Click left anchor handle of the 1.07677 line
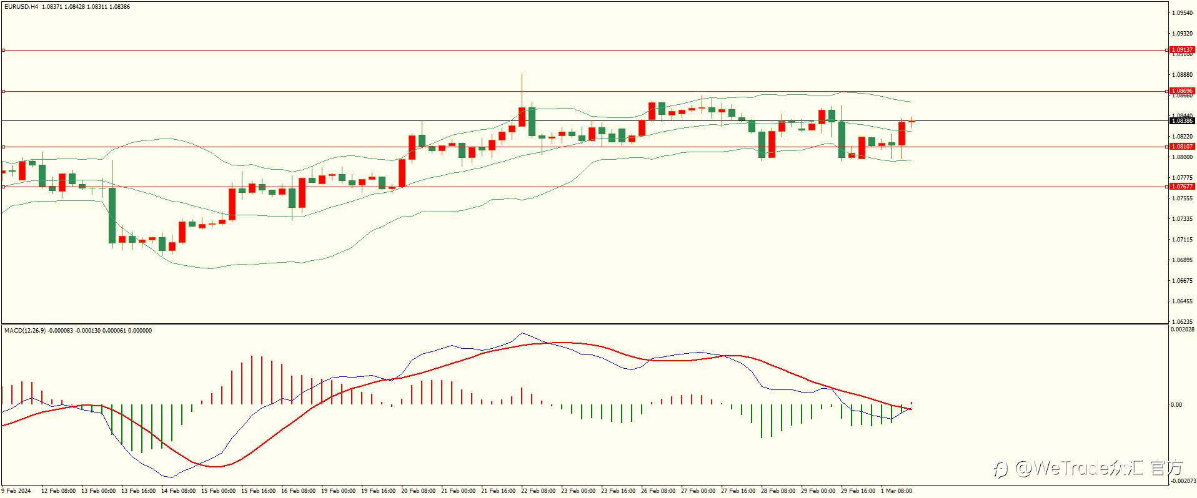Viewport: 1197px width, 498px height. pos(3,187)
